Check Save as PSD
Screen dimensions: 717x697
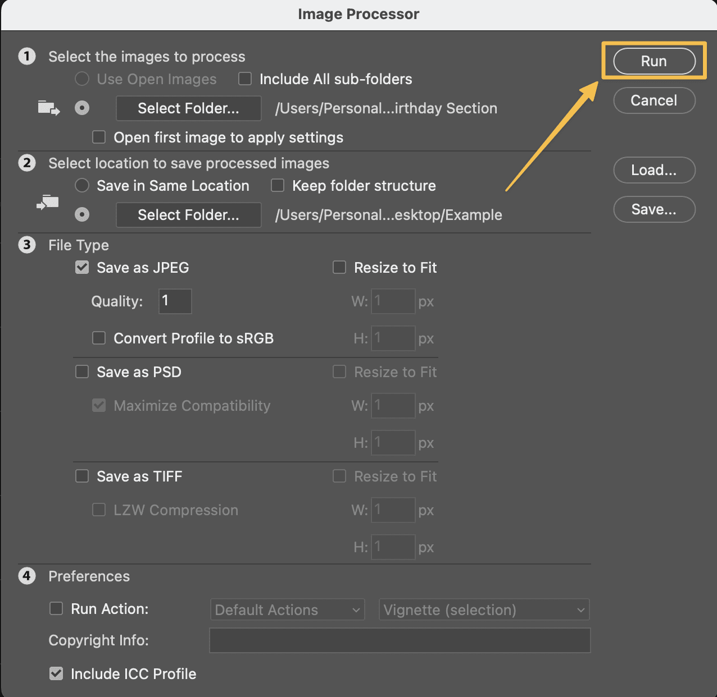tap(81, 372)
